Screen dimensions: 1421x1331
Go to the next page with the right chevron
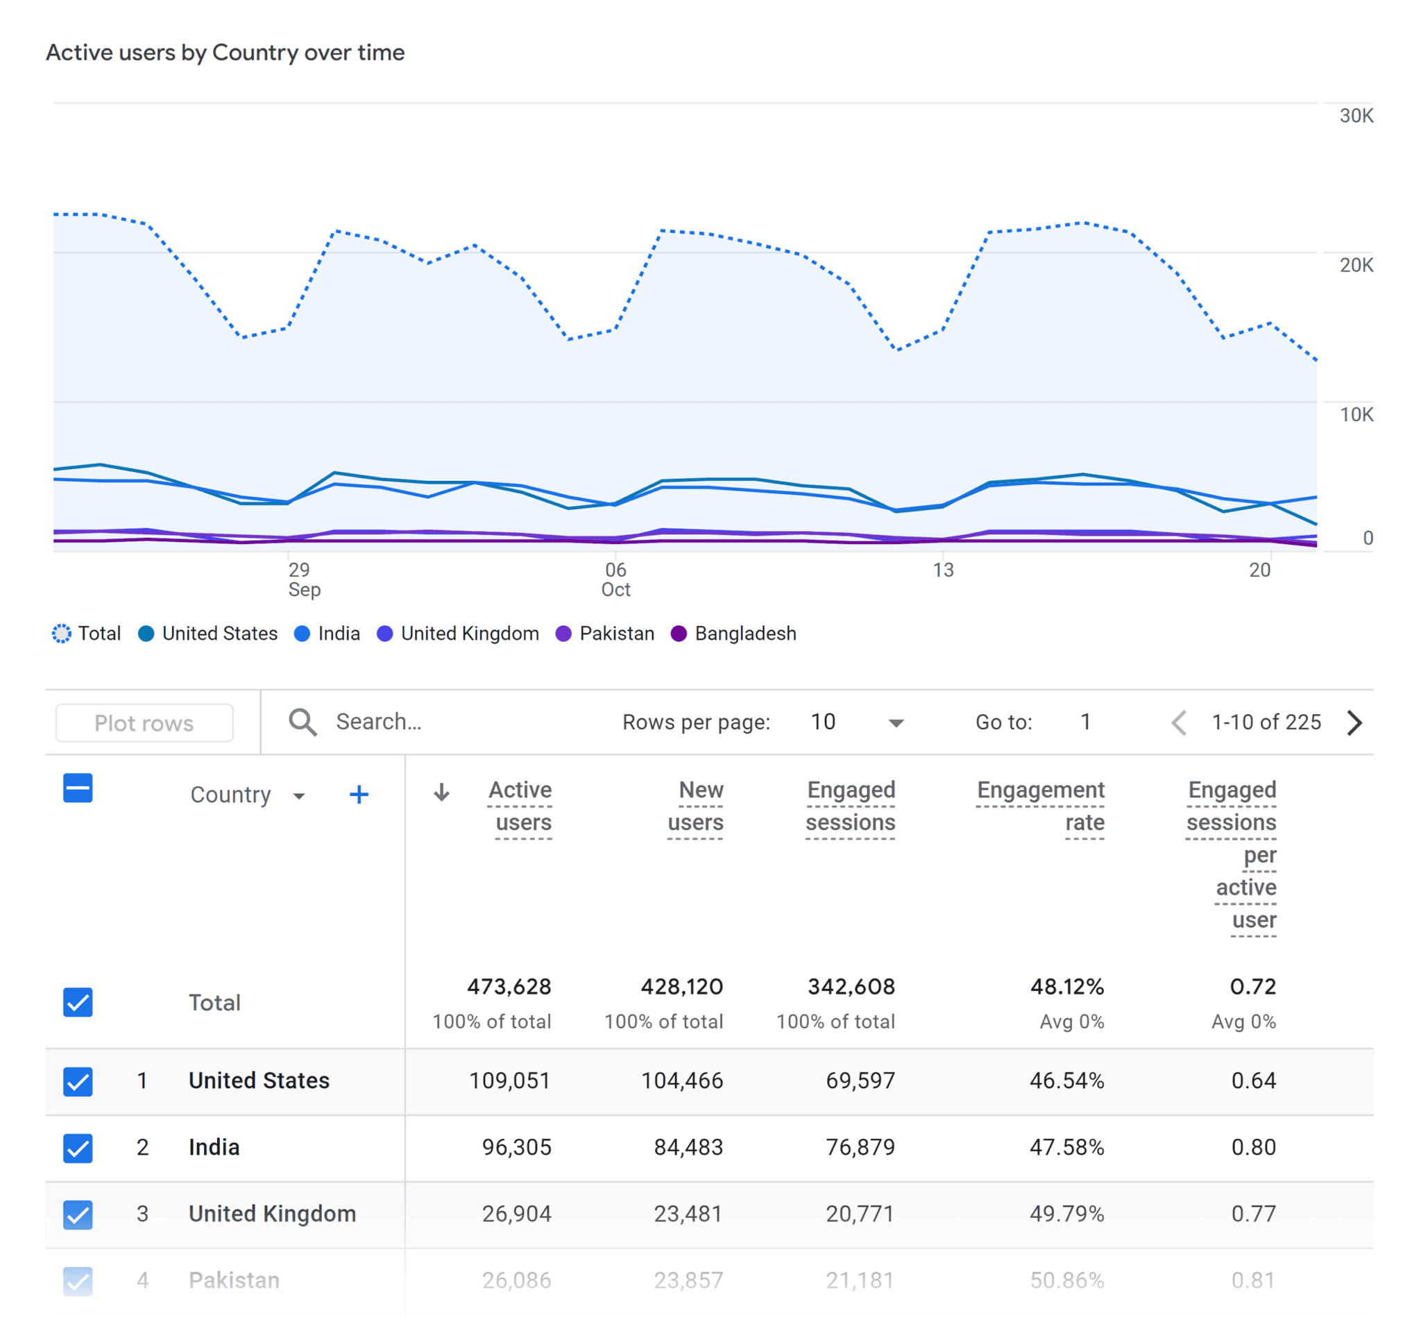coord(1354,722)
